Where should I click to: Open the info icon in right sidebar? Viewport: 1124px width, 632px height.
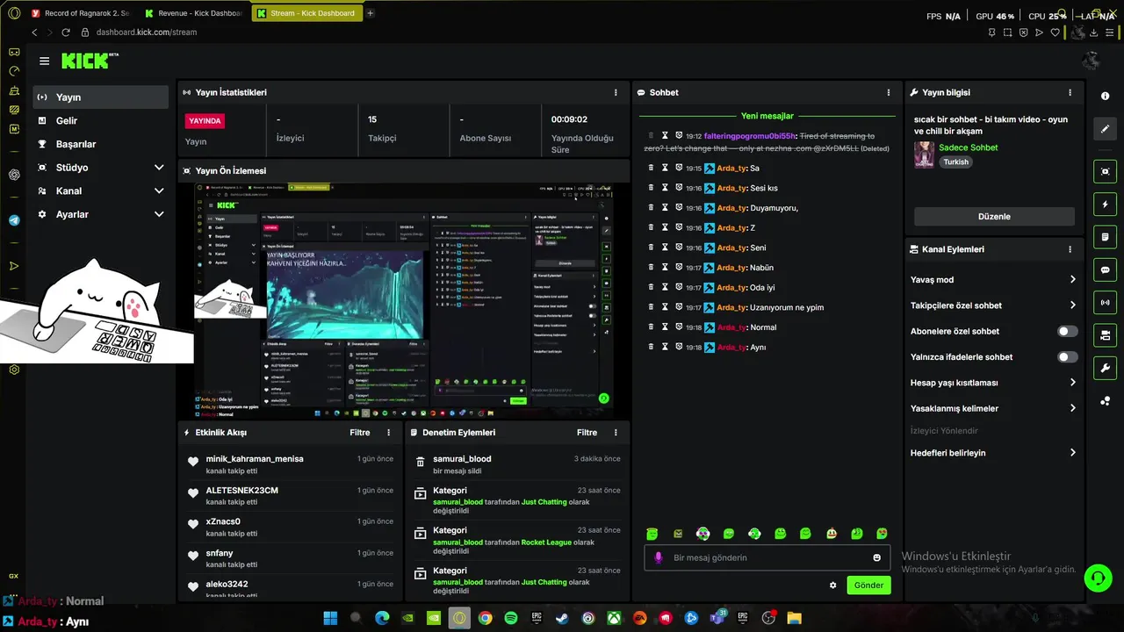click(1105, 97)
